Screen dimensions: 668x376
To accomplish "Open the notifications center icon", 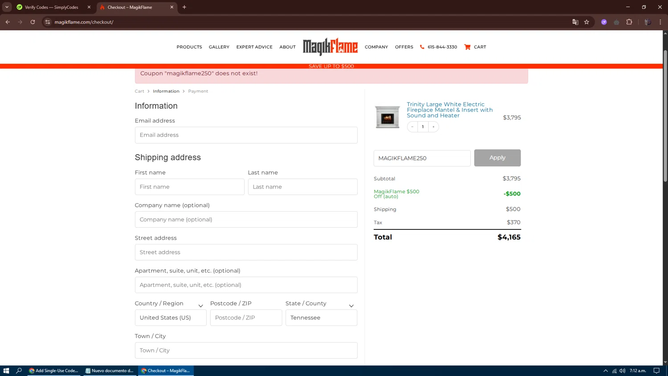I will [x=656, y=371].
